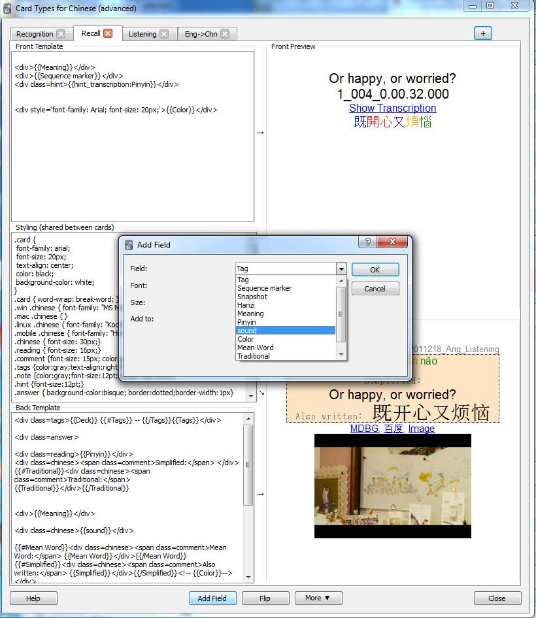Close the Eng->Chn tab via X icon

pos(225,34)
